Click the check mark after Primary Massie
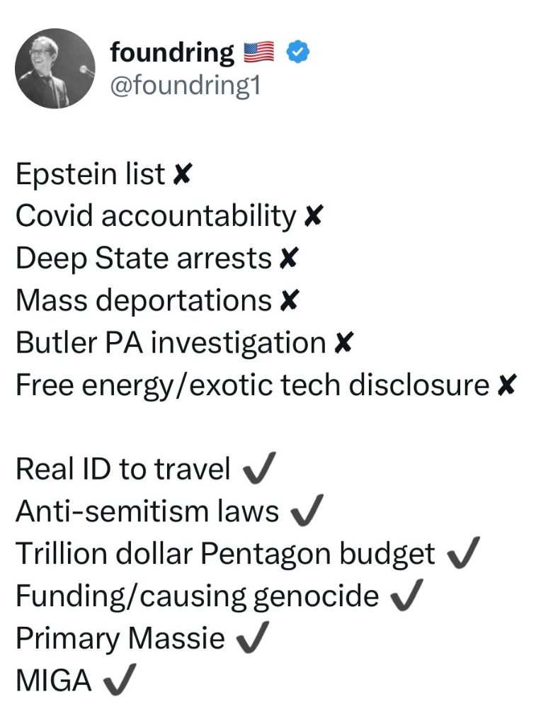This screenshot has width=553, height=709. tap(251, 638)
